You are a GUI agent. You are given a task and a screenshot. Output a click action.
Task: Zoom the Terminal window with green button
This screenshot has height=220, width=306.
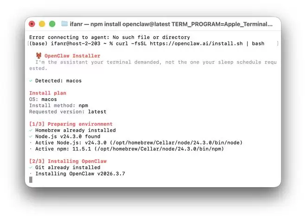pyautogui.click(x=52, y=24)
